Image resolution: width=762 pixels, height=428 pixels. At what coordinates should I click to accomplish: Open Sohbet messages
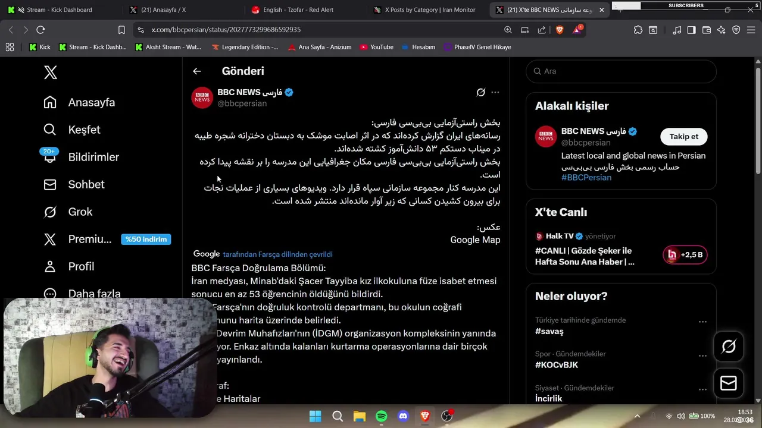click(74, 184)
